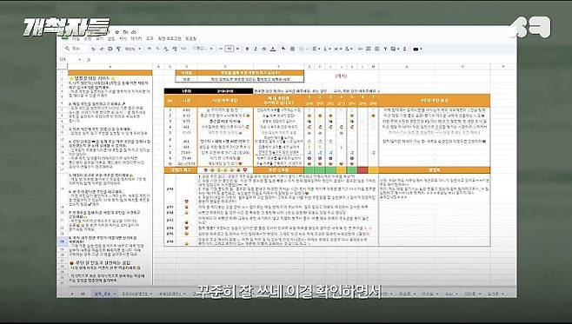Decrease font size with minus button

click(x=221, y=49)
